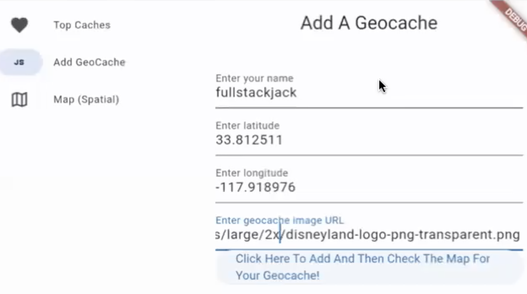Focus the name field containing fullstackjack
The image size is (527, 294).
pyautogui.click(x=256, y=93)
